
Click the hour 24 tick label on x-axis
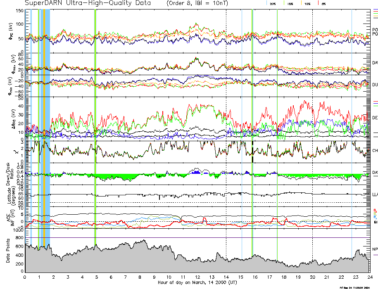[x=369, y=277]
